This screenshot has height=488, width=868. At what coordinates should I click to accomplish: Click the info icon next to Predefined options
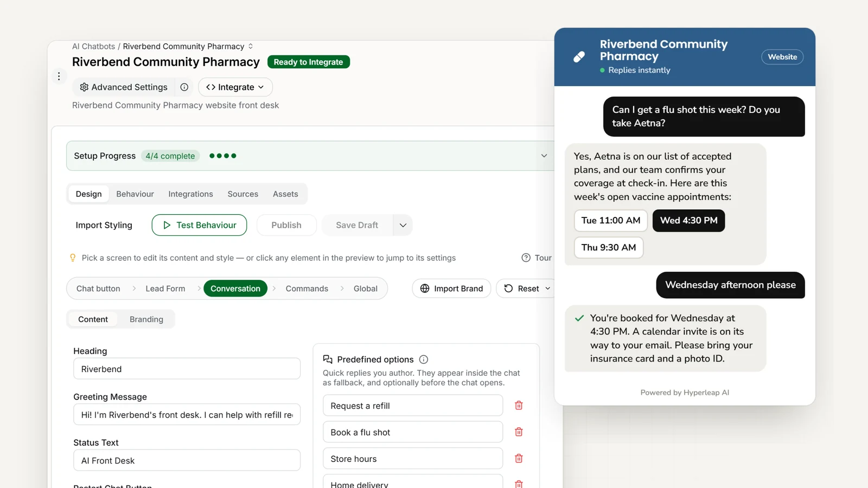click(x=424, y=359)
